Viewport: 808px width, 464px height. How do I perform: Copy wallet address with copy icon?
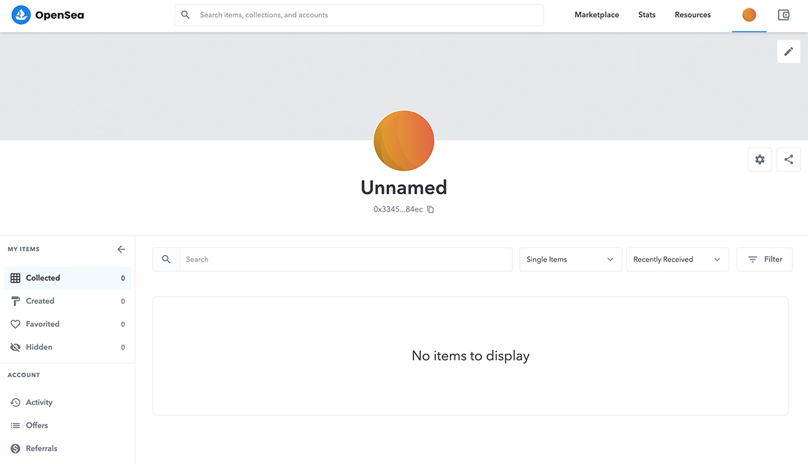[431, 210]
